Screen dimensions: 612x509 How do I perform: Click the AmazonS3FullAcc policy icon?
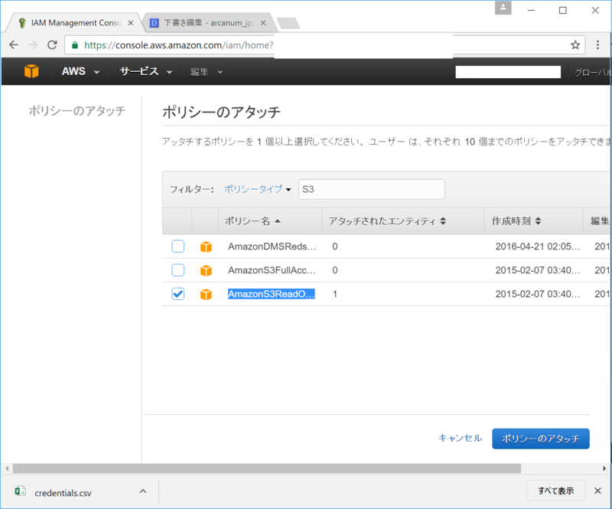[x=206, y=270]
